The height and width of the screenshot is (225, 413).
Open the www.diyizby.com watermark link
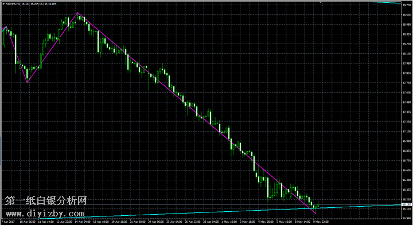45,214
